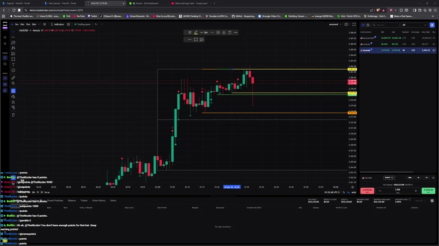Click the zoom out icon on far-left rail
Image resolution: width=439 pixels, height=246 pixels.
pos(5,43)
